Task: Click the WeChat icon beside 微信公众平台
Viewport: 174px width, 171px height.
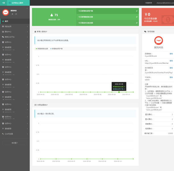Action: [x=3, y=37]
